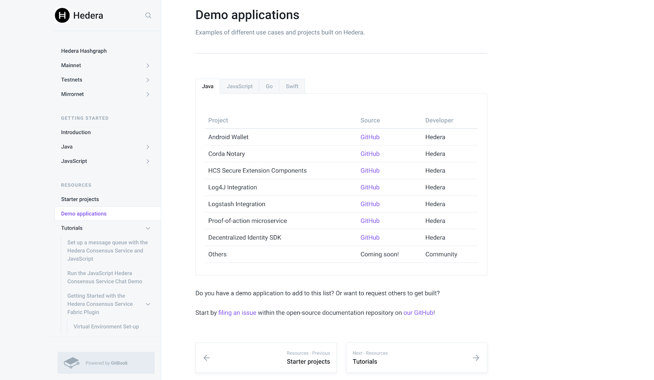
Task: Click the right arrow to Tutorials
Action: [476, 358]
